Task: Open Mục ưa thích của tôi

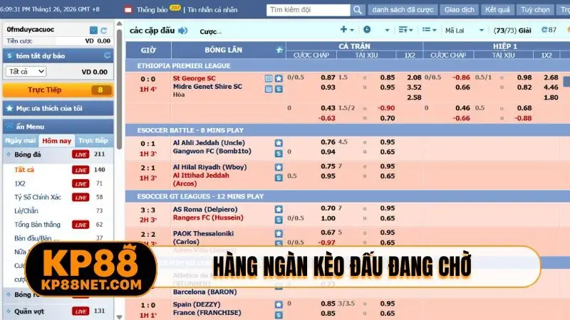Action: [x=58, y=108]
